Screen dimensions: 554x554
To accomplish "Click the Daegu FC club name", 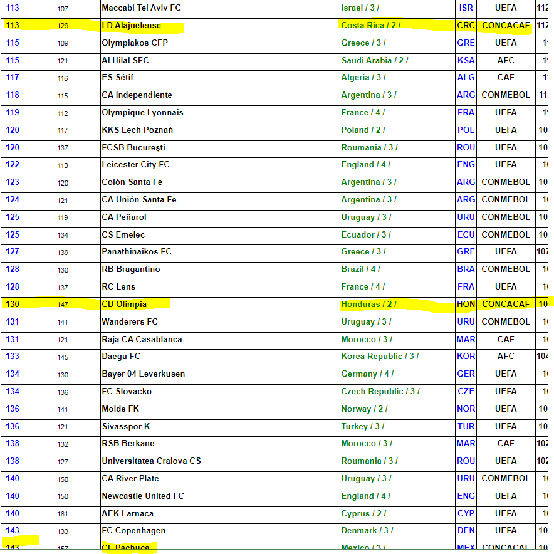I will [x=121, y=357].
